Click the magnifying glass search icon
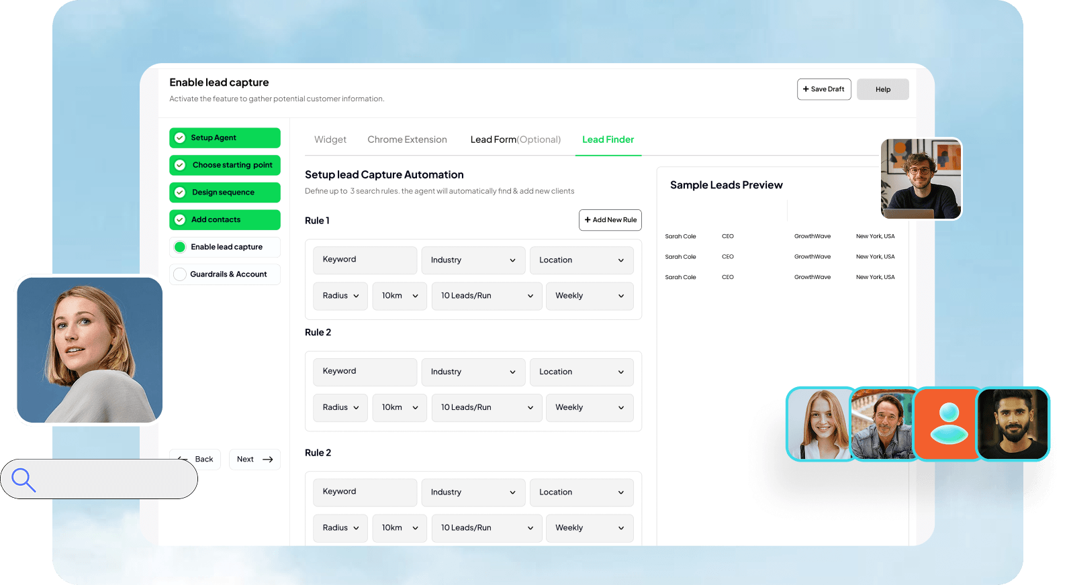This screenshot has height=585, width=1067. pos(24,480)
